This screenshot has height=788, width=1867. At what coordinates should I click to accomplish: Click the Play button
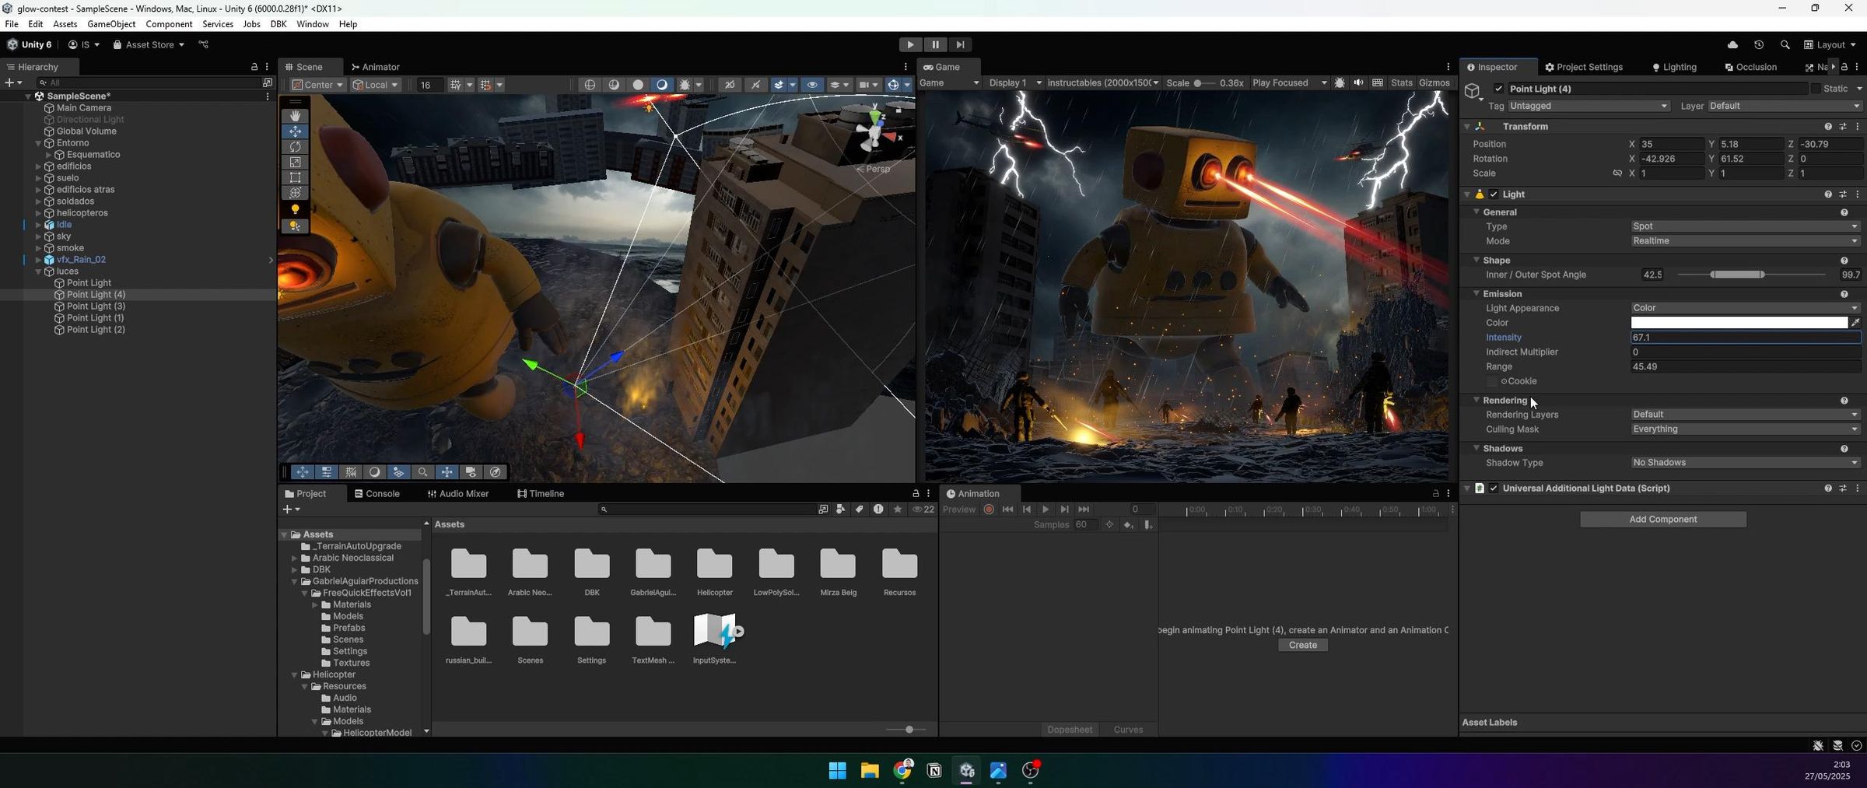pos(910,45)
